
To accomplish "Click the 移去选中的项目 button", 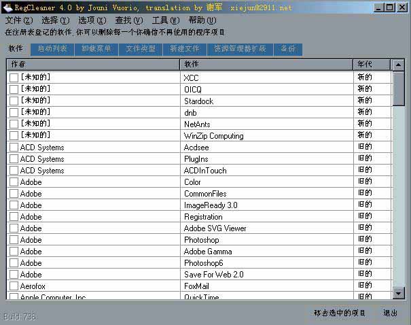I will 340,313.
